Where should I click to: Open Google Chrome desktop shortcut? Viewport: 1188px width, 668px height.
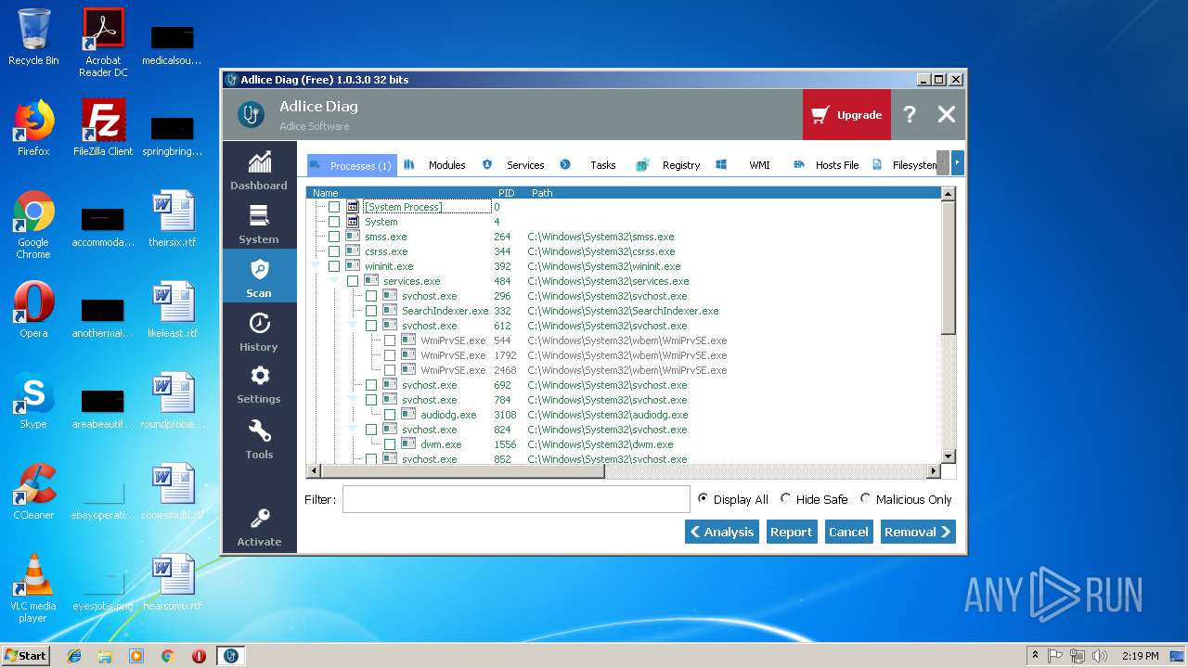click(33, 225)
